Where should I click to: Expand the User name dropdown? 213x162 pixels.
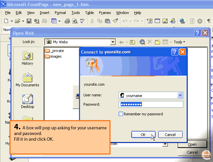(x=180, y=95)
